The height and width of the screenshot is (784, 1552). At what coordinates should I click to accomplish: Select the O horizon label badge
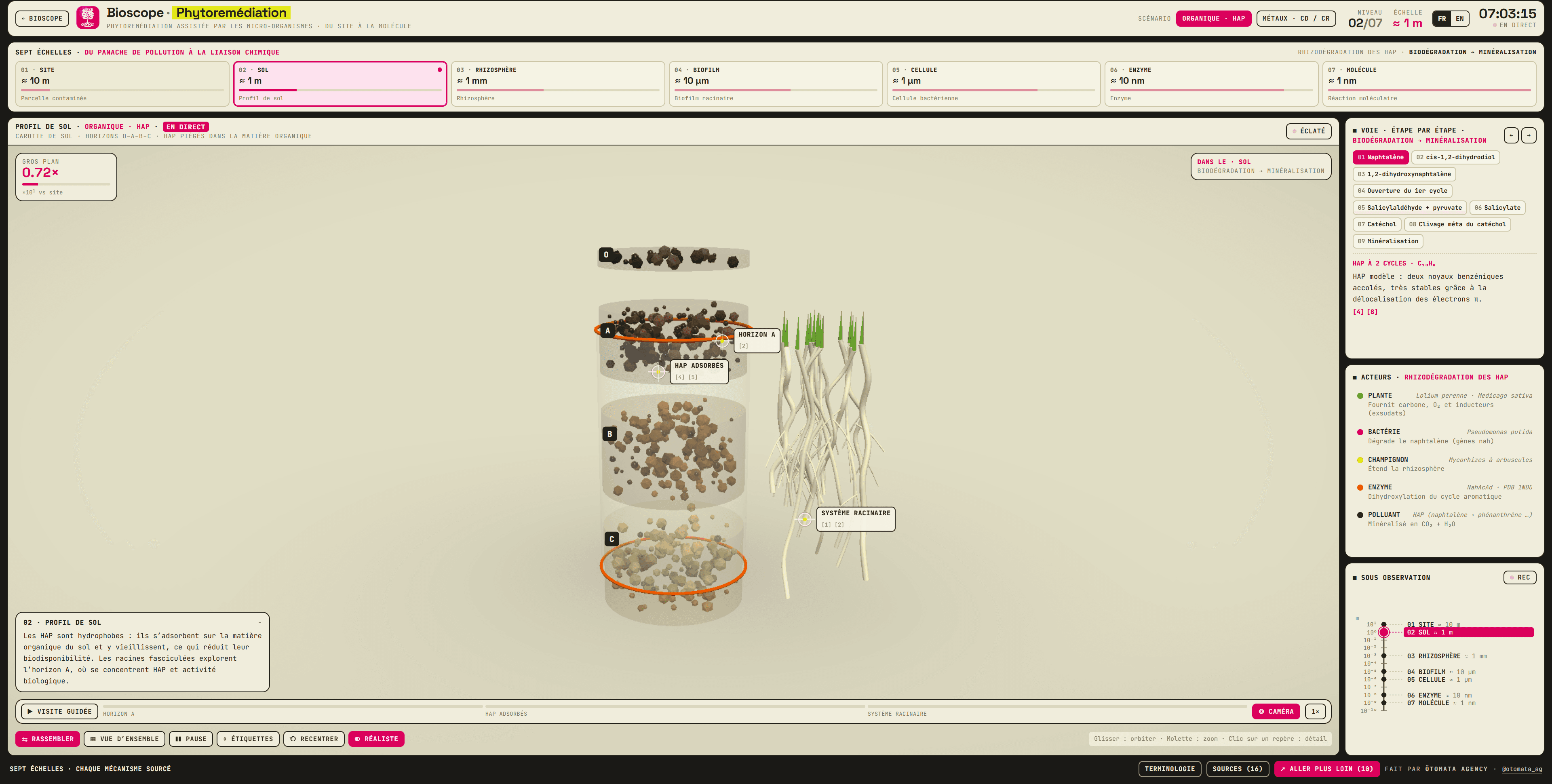pyautogui.click(x=606, y=254)
